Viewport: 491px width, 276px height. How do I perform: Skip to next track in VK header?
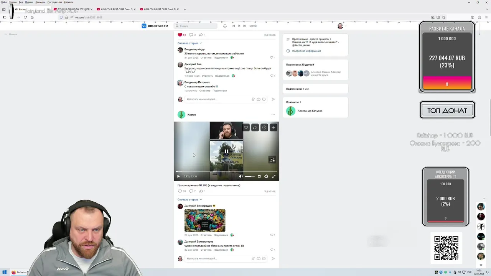point(244,26)
